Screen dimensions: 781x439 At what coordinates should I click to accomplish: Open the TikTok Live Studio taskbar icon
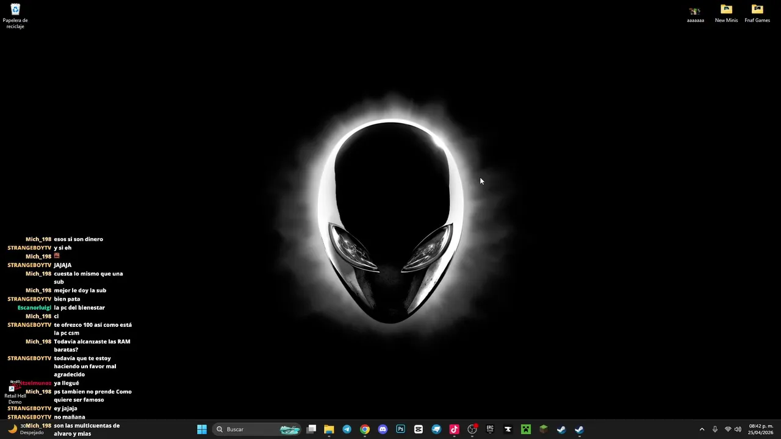[454, 429]
